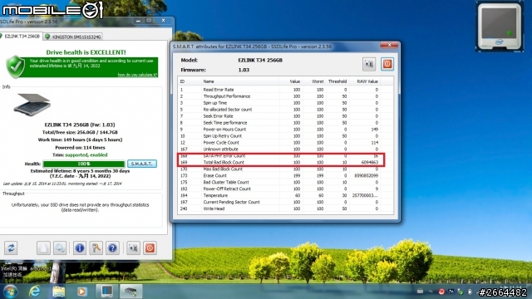Switch to the KINGSTON SMS151S324G drive tab
The image size is (532, 299).
click(x=73, y=37)
